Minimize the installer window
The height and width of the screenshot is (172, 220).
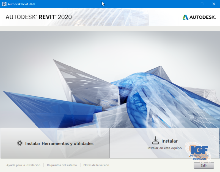pyautogui.click(x=190, y=4)
